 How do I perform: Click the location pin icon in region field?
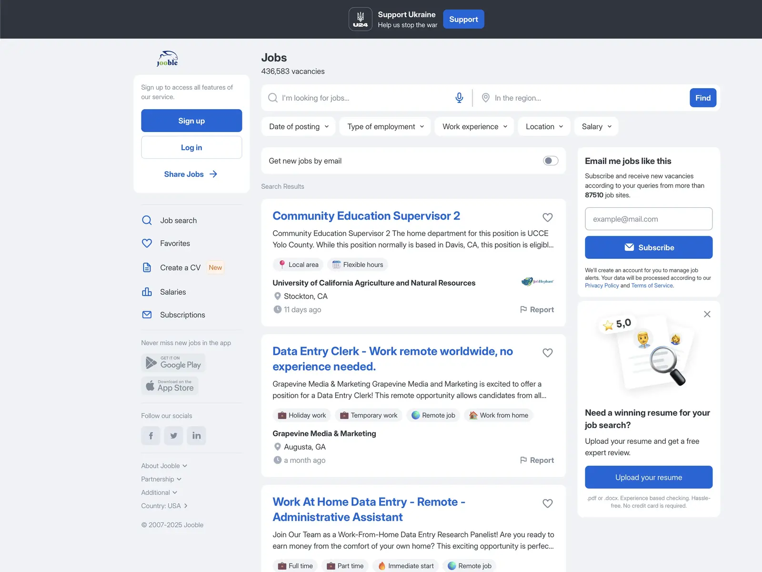pyautogui.click(x=486, y=98)
